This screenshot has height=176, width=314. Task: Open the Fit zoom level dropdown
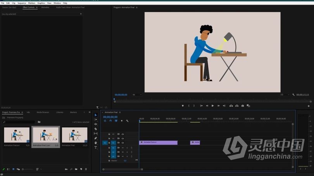pyautogui.click(x=137, y=95)
